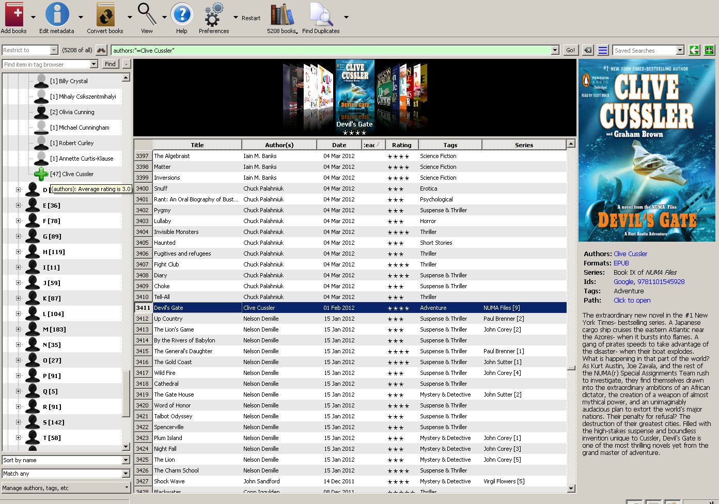The height and width of the screenshot is (504, 719).
Task: Open the Convert books dropdown arrow
Action: 130,17
